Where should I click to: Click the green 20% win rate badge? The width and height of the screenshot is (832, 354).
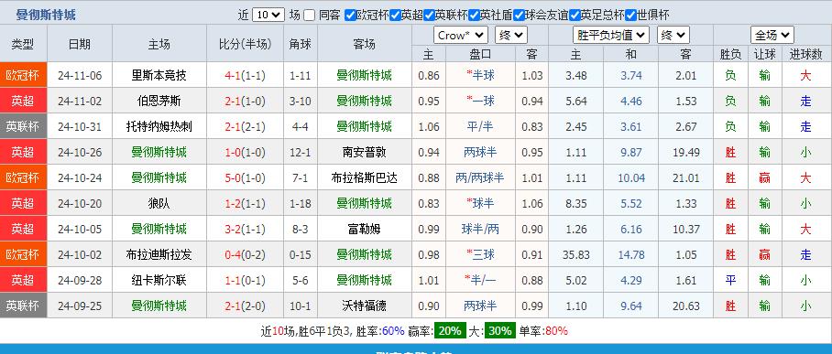pyautogui.click(x=450, y=331)
